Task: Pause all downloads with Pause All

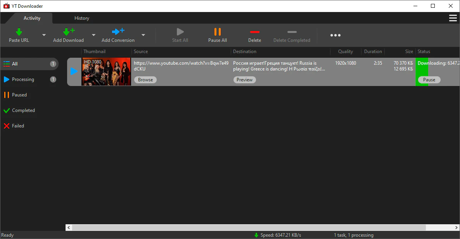Action: (x=217, y=35)
